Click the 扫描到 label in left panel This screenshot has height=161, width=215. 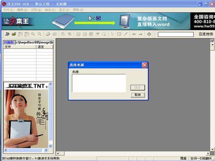coord(9,43)
